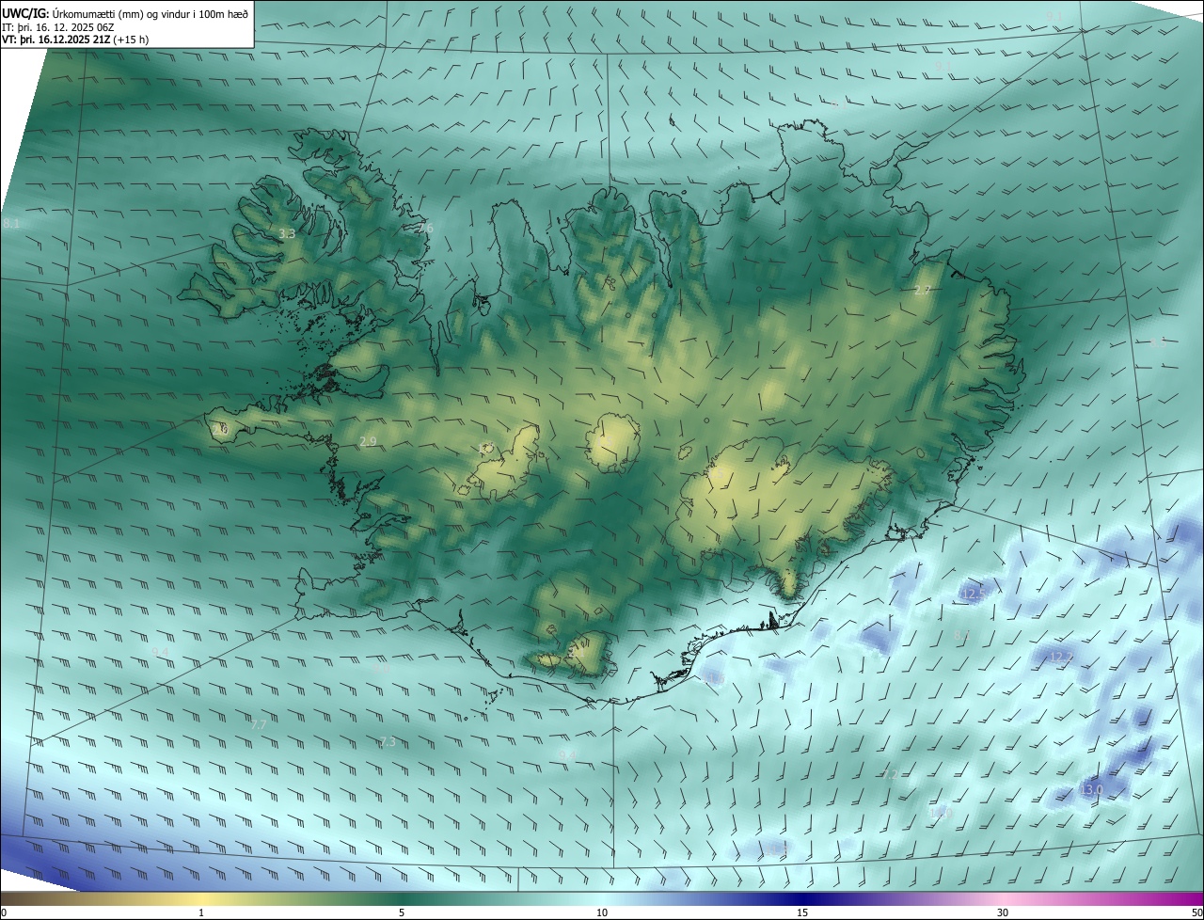Click the 13.0 value in the southeast corner
The image size is (1204, 920).
1091,790
